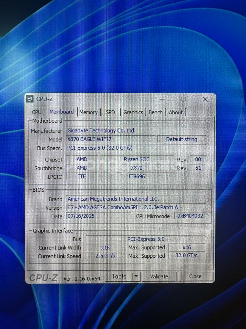Click the Graphic Interface Bus PCI-Express 5.0 field
This screenshot has width=246, height=329.
[x=146, y=239]
